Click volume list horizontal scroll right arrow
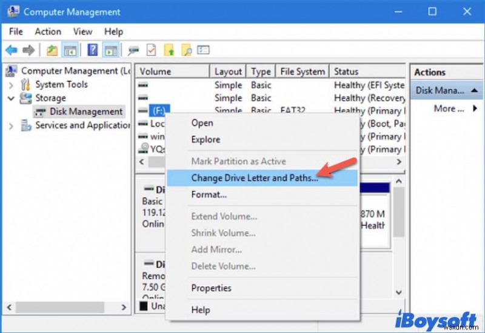The width and height of the screenshot is (485, 333). point(399,162)
